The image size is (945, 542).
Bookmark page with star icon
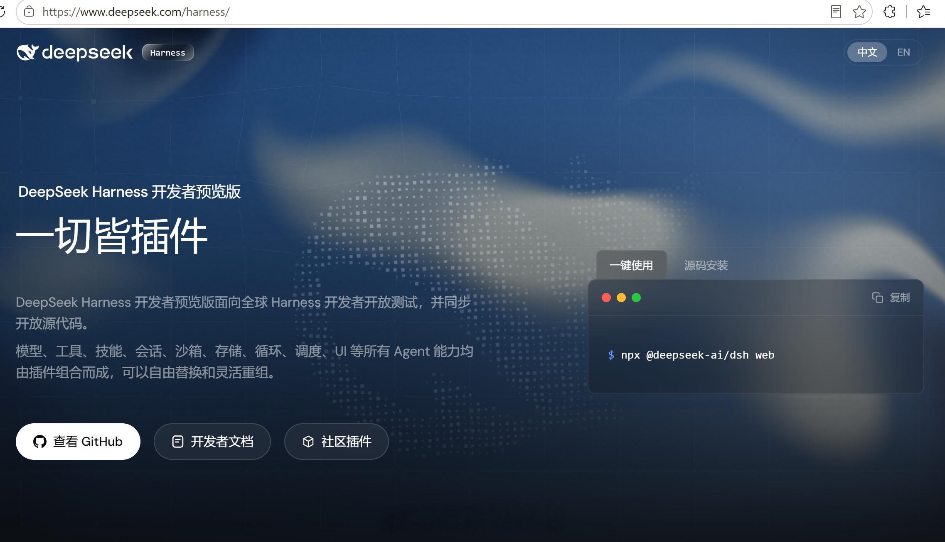point(859,12)
